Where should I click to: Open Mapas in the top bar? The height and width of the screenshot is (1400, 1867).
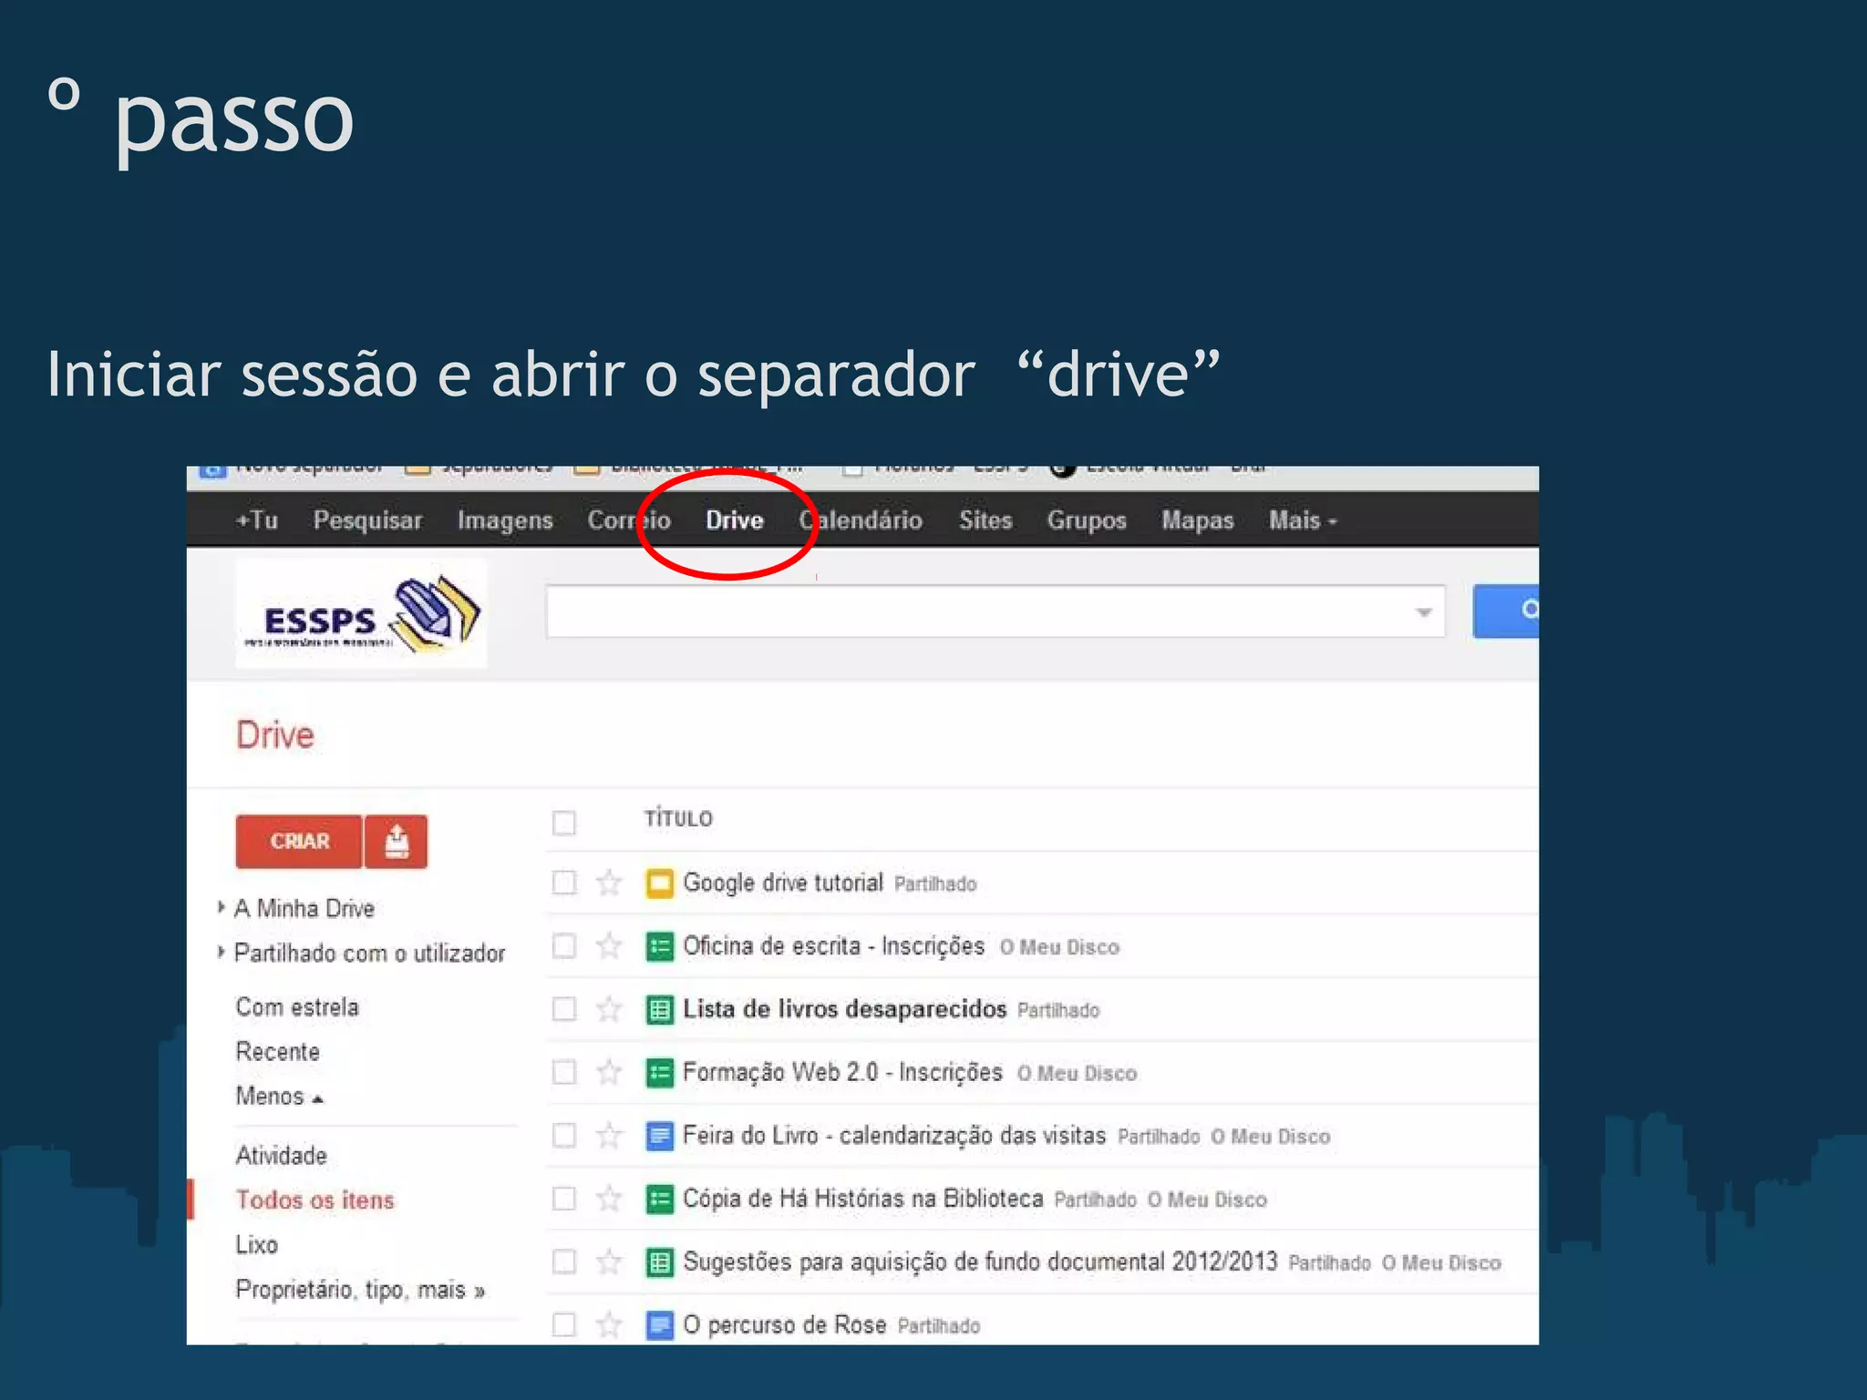[x=1197, y=520]
